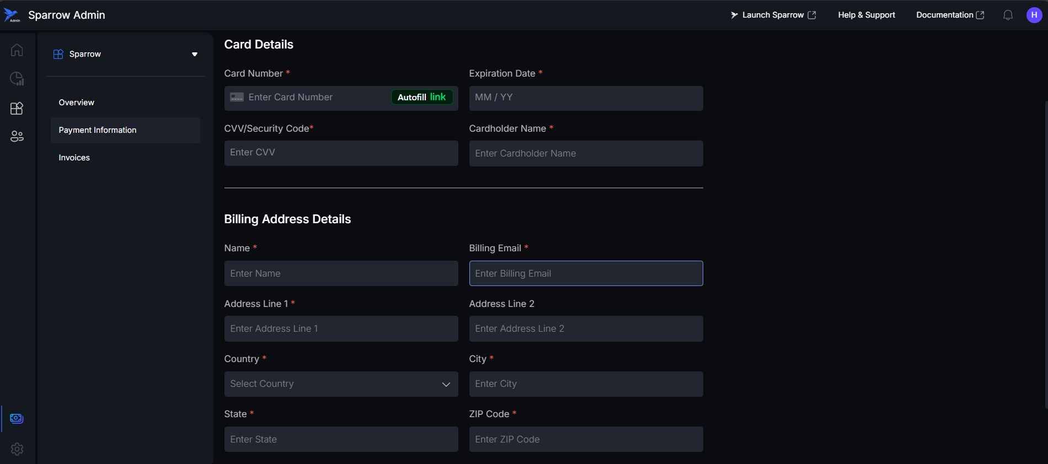Click the notification bell icon

[1008, 15]
